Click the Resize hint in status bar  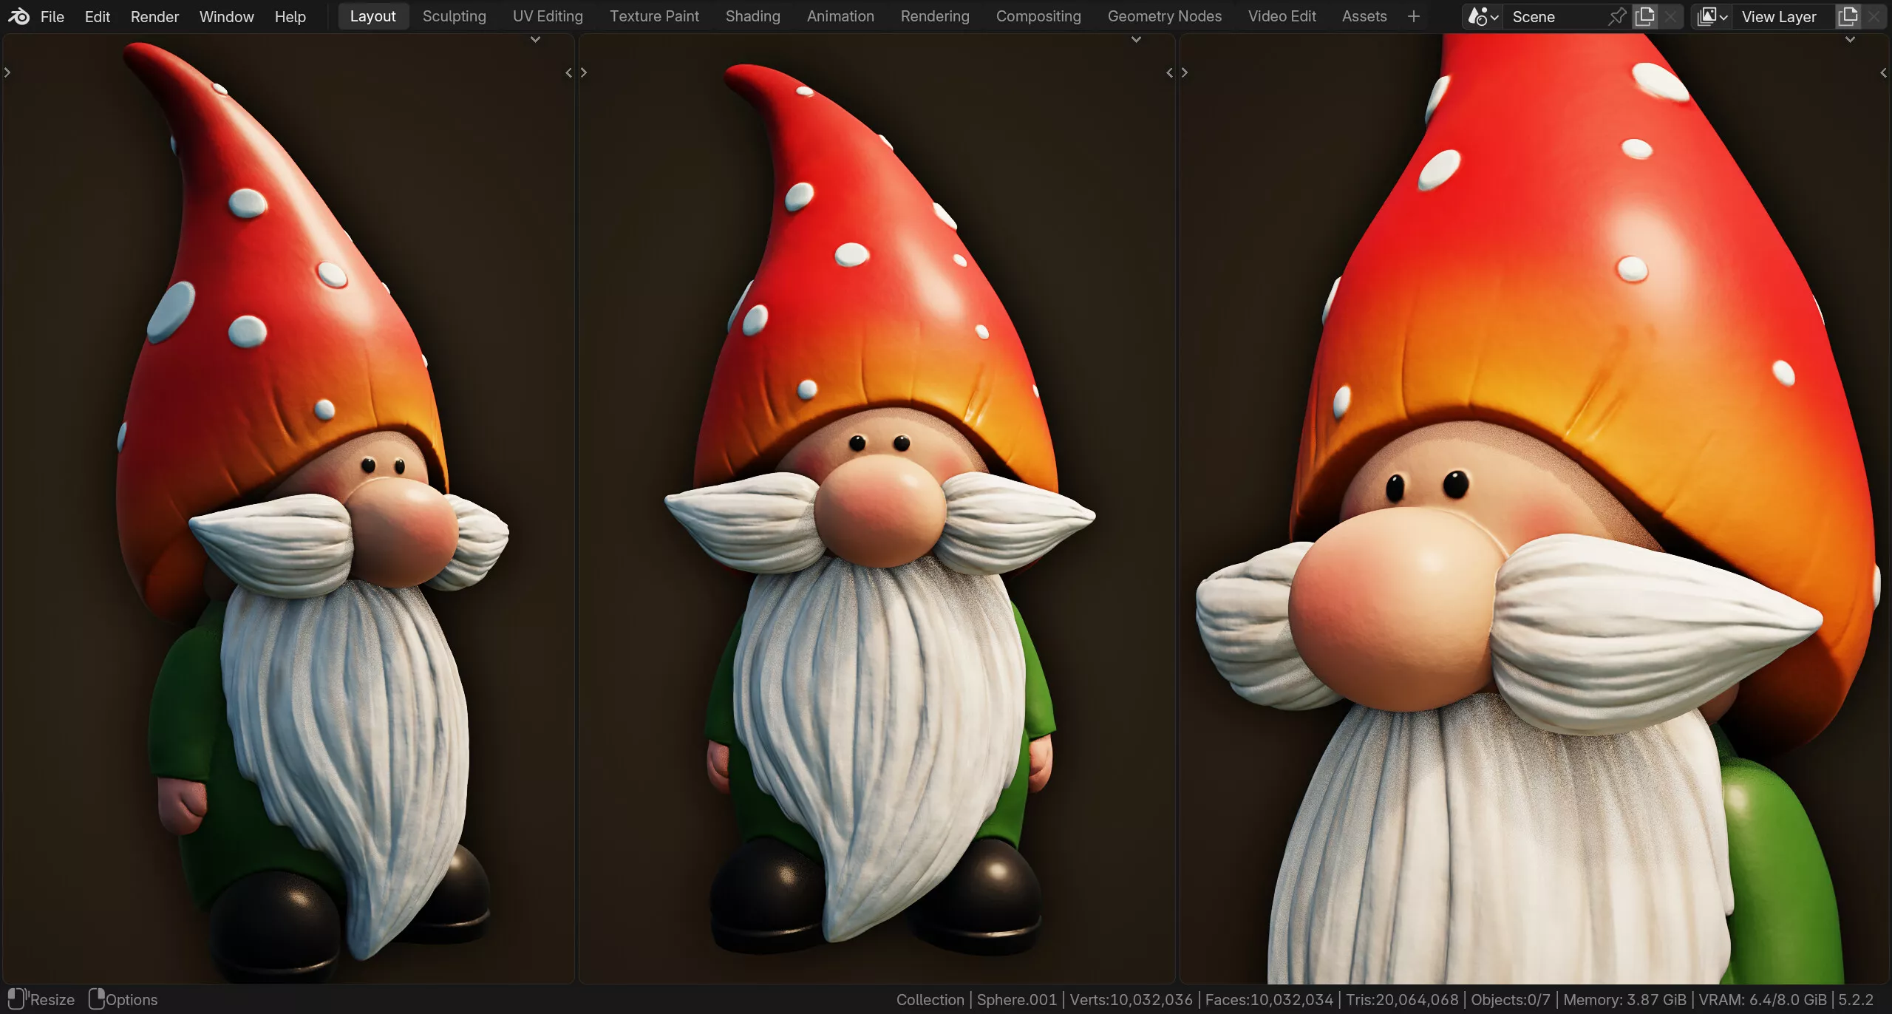pos(41,999)
